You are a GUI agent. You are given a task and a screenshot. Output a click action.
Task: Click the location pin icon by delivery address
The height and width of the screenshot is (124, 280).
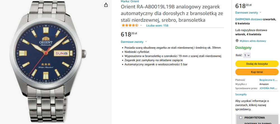(x=237, y=41)
